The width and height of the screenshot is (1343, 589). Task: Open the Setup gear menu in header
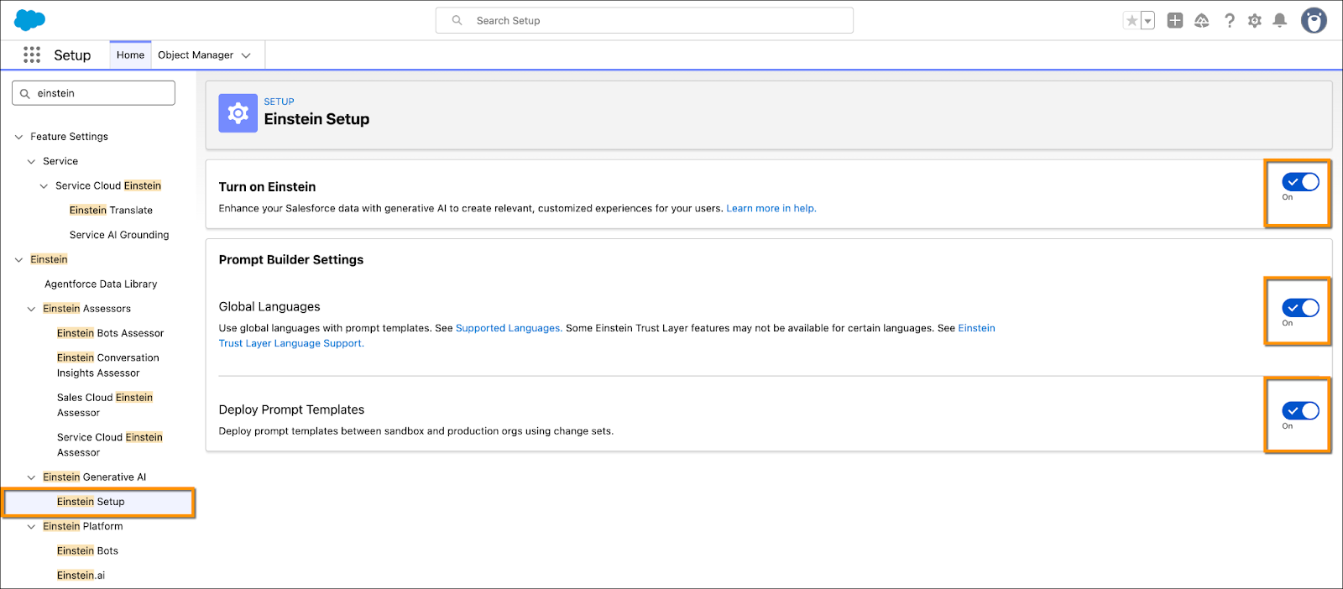1255,20
